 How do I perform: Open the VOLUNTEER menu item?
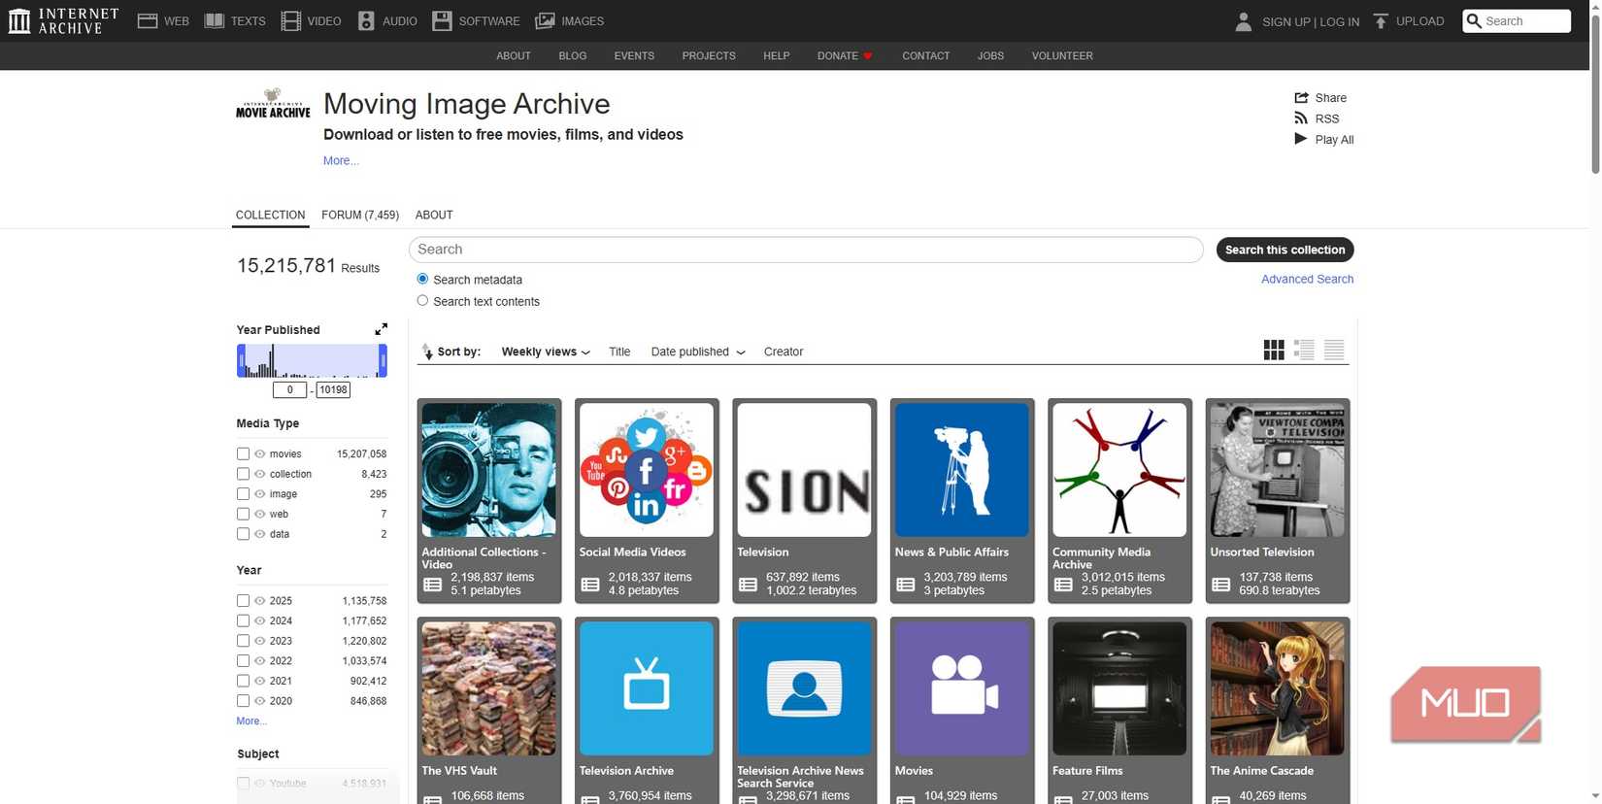coord(1062,56)
